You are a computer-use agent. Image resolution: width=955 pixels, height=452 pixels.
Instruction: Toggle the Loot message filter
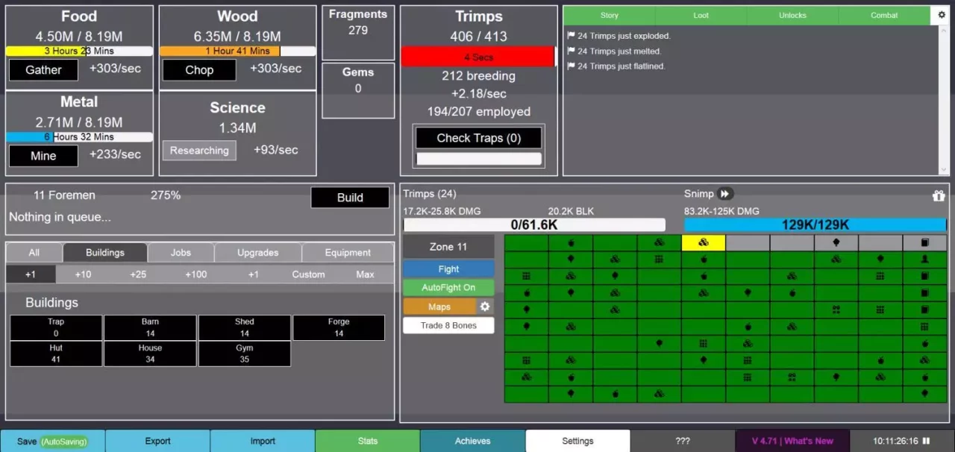pos(701,15)
